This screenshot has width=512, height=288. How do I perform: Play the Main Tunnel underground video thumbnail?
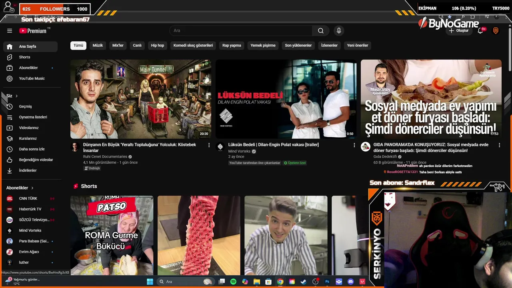click(141, 99)
